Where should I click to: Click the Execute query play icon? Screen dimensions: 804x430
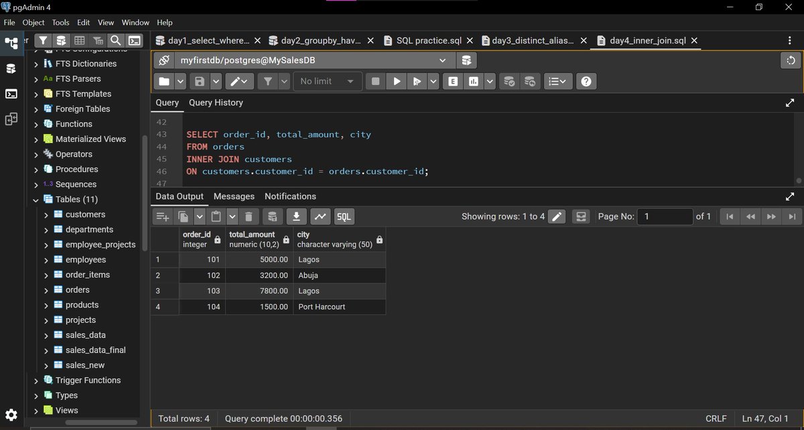pos(397,81)
